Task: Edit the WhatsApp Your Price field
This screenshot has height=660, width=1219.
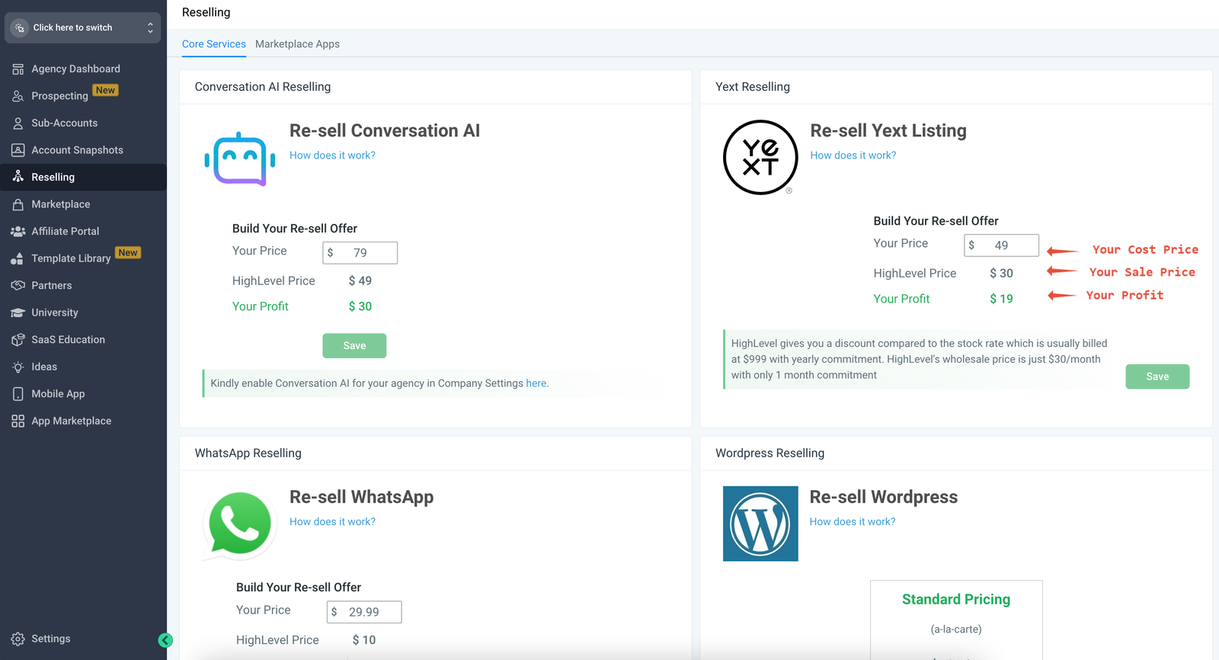Action: click(364, 612)
